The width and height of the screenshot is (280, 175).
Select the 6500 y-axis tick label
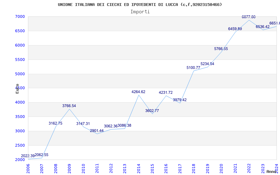(20, 31)
